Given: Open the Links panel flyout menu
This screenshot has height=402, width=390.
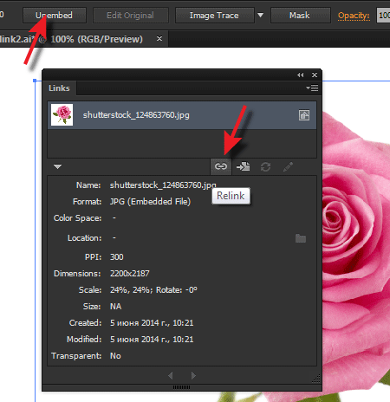Looking at the screenshot, I should pos(312,88).
